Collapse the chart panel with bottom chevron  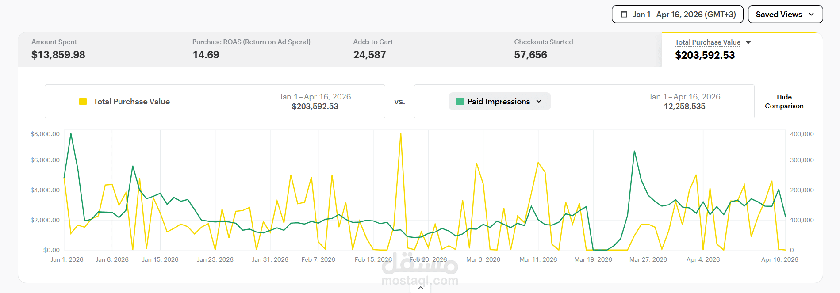click(421, 288)
